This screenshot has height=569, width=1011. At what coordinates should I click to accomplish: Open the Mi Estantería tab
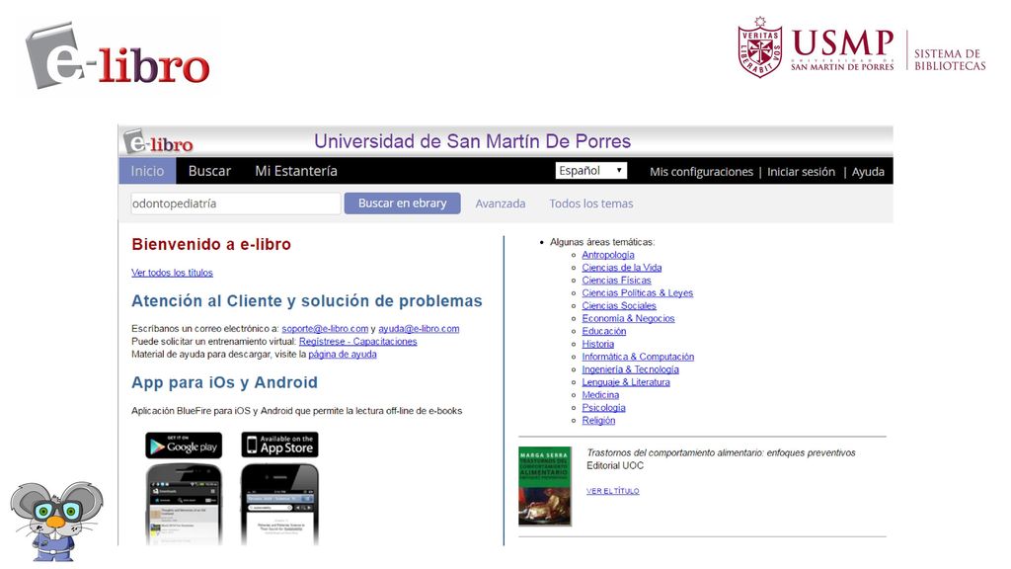tap(296, 171)
